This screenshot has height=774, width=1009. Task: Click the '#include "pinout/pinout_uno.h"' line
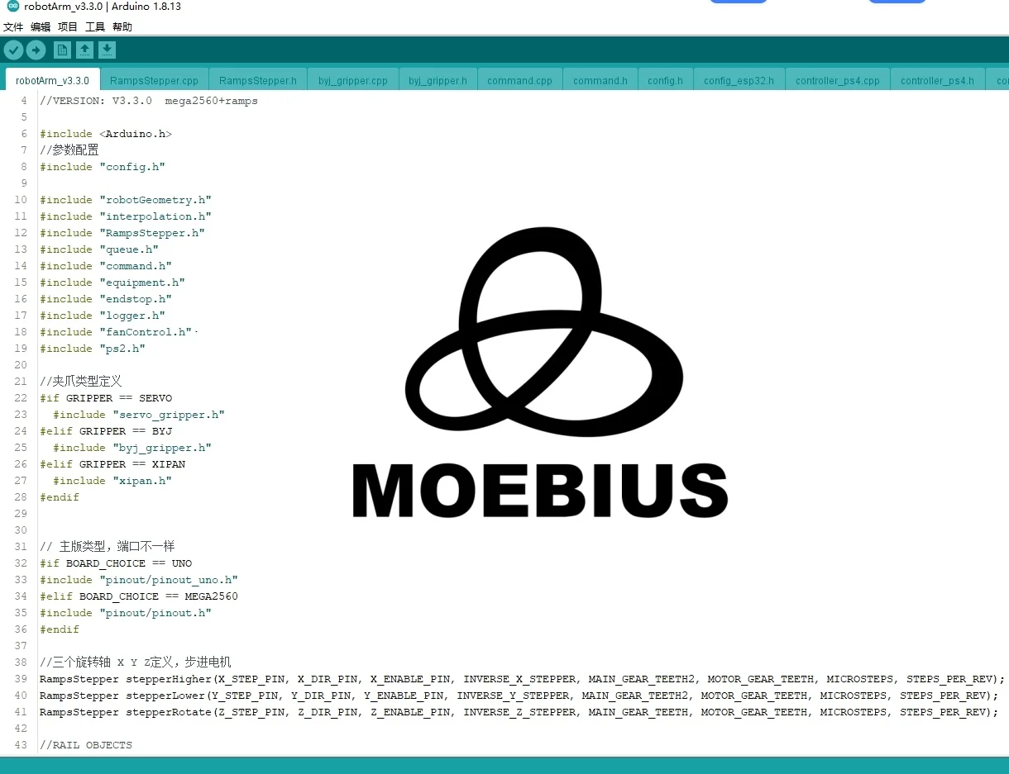(139, 580)
